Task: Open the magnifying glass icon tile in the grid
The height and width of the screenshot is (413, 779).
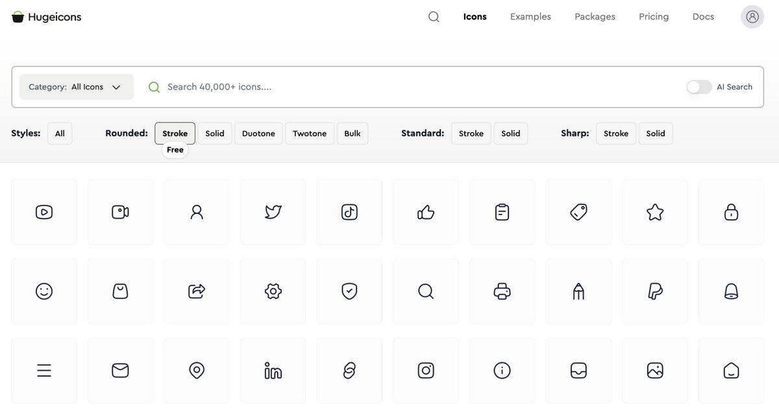Action: pyautogui.click(x=426, y=291)
